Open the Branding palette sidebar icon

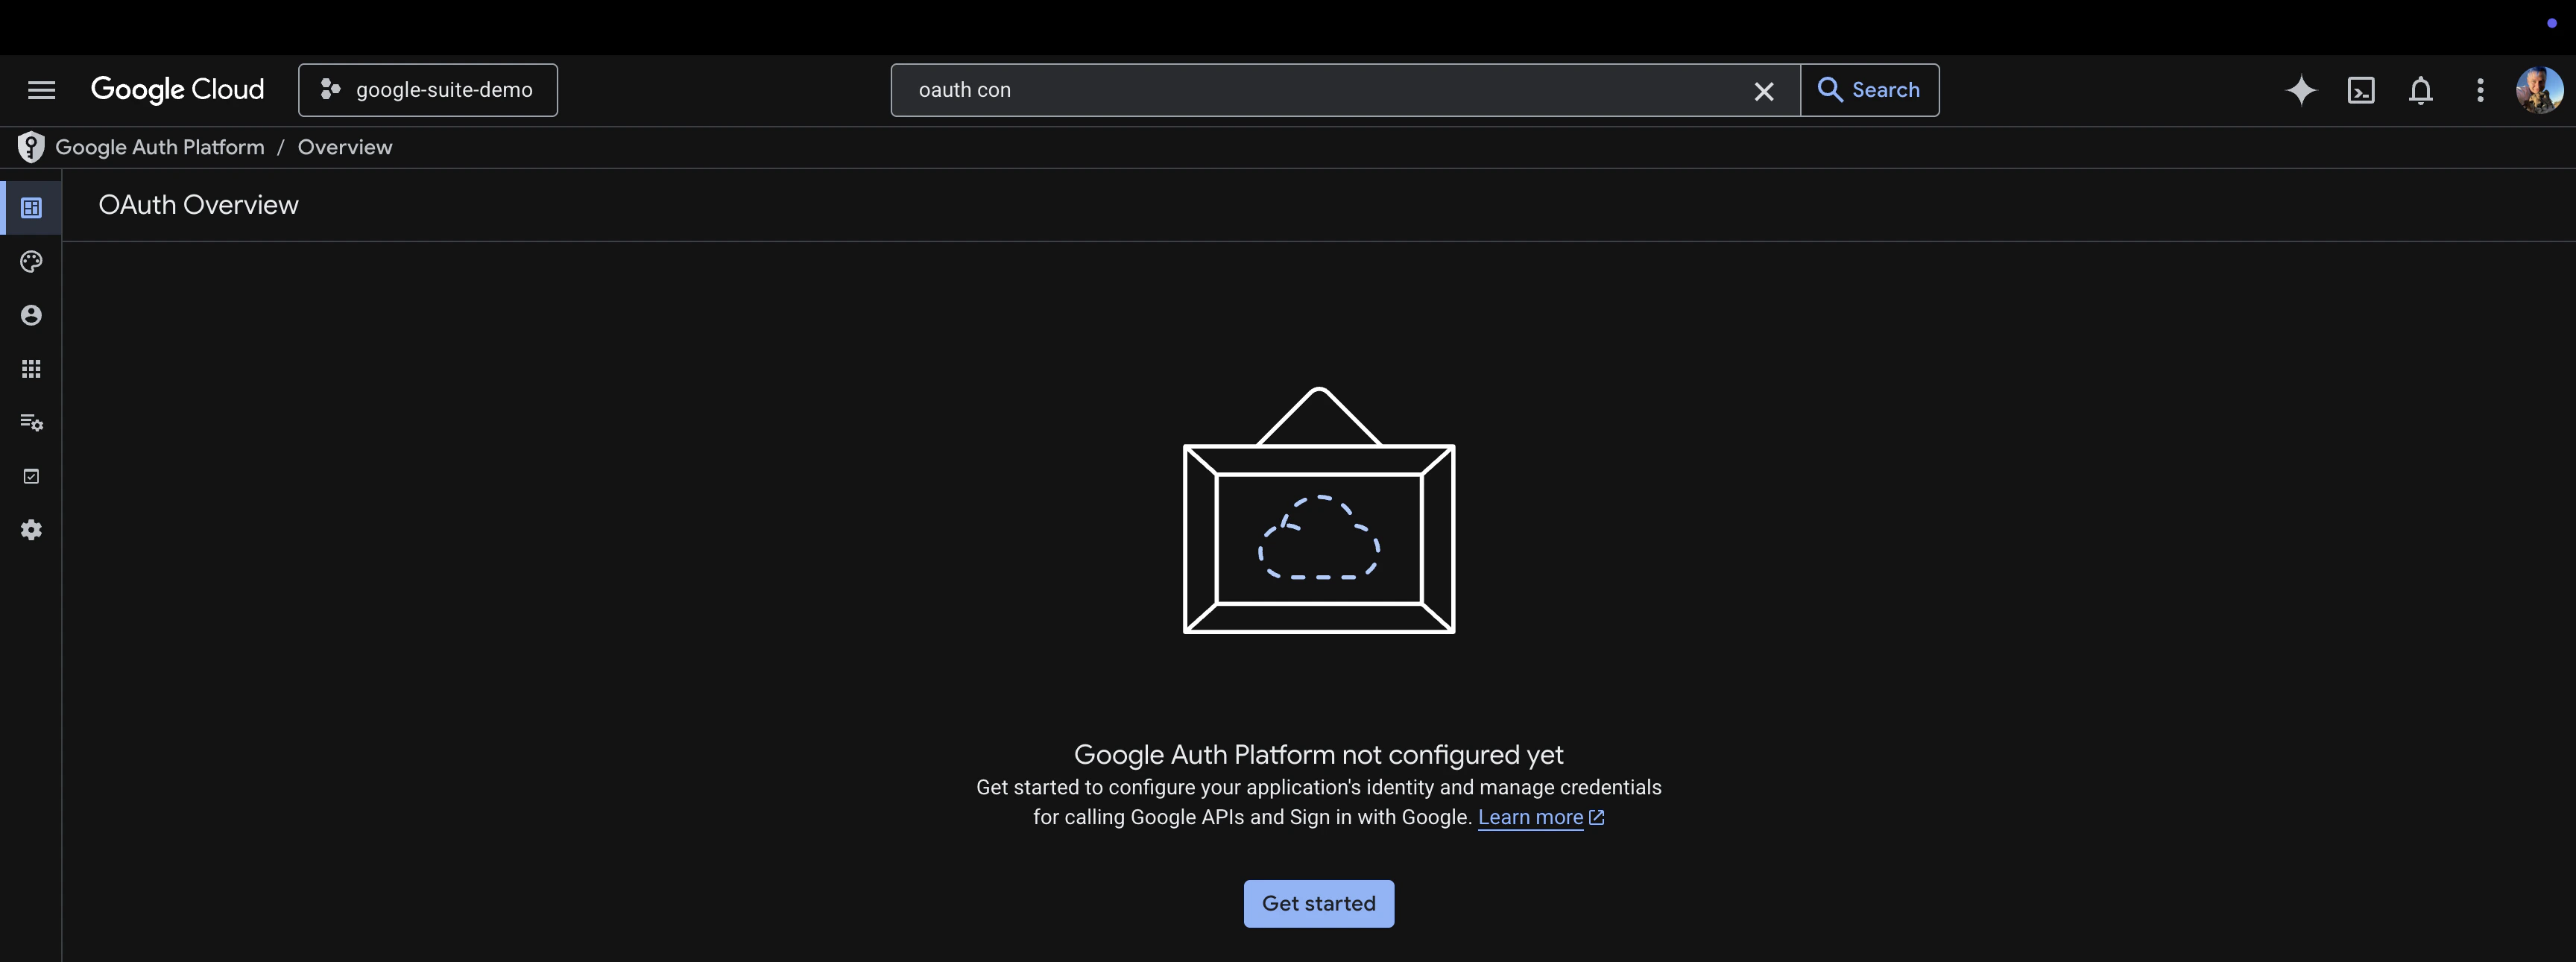click(x=31, y=262)
